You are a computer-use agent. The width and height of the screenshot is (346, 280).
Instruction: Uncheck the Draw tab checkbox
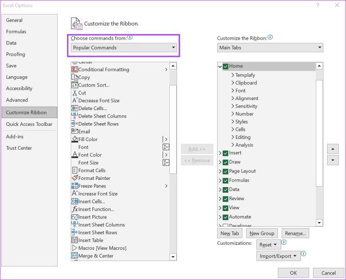click(225, 162)
